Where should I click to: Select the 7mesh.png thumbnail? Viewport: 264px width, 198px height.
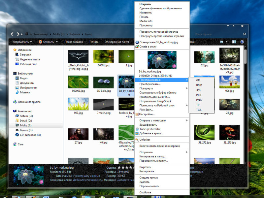pos(104,104)
